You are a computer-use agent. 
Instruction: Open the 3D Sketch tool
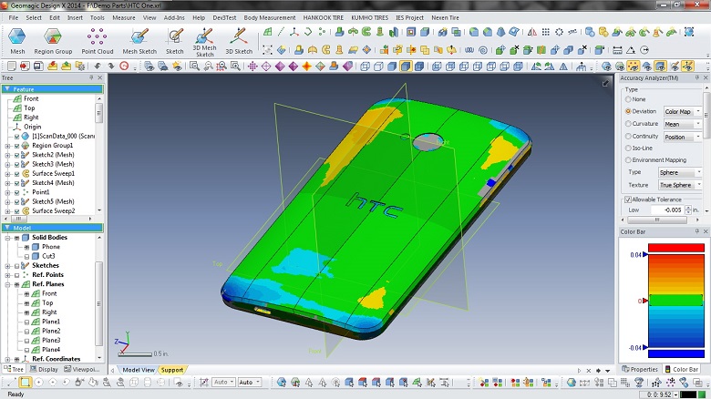[238, 39]
